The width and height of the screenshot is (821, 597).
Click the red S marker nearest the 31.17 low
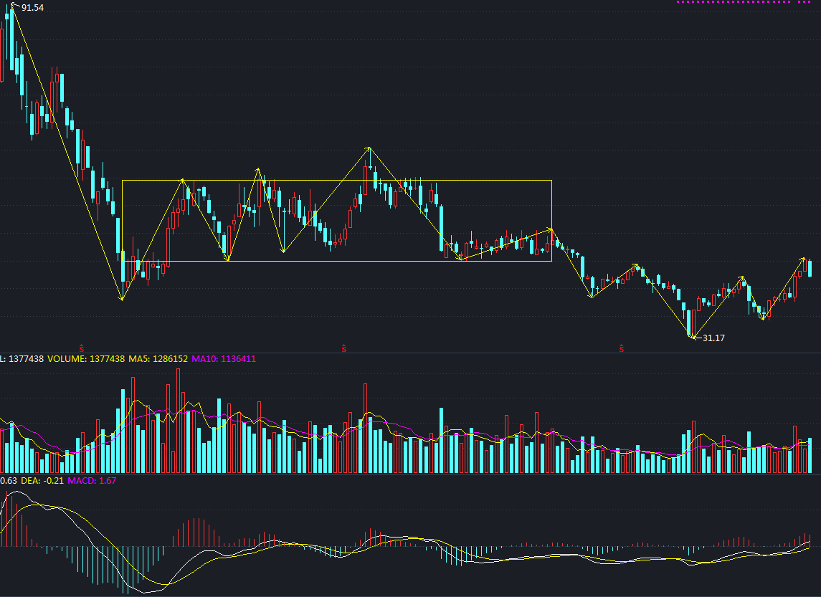[622, 348]
